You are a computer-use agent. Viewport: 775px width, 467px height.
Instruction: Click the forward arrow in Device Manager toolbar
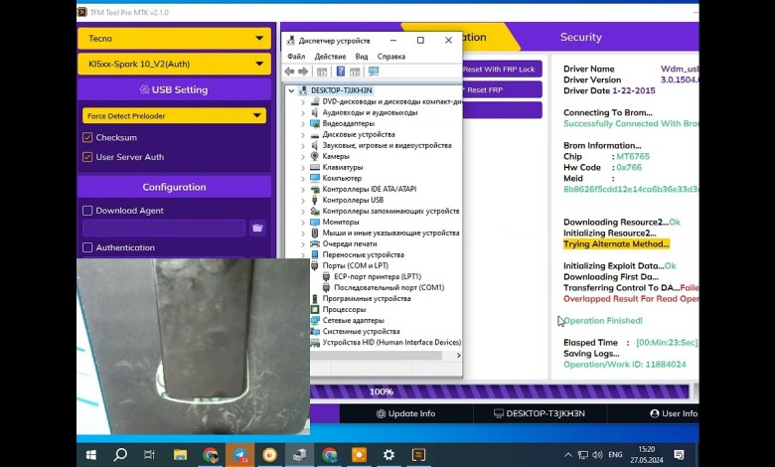303,72
